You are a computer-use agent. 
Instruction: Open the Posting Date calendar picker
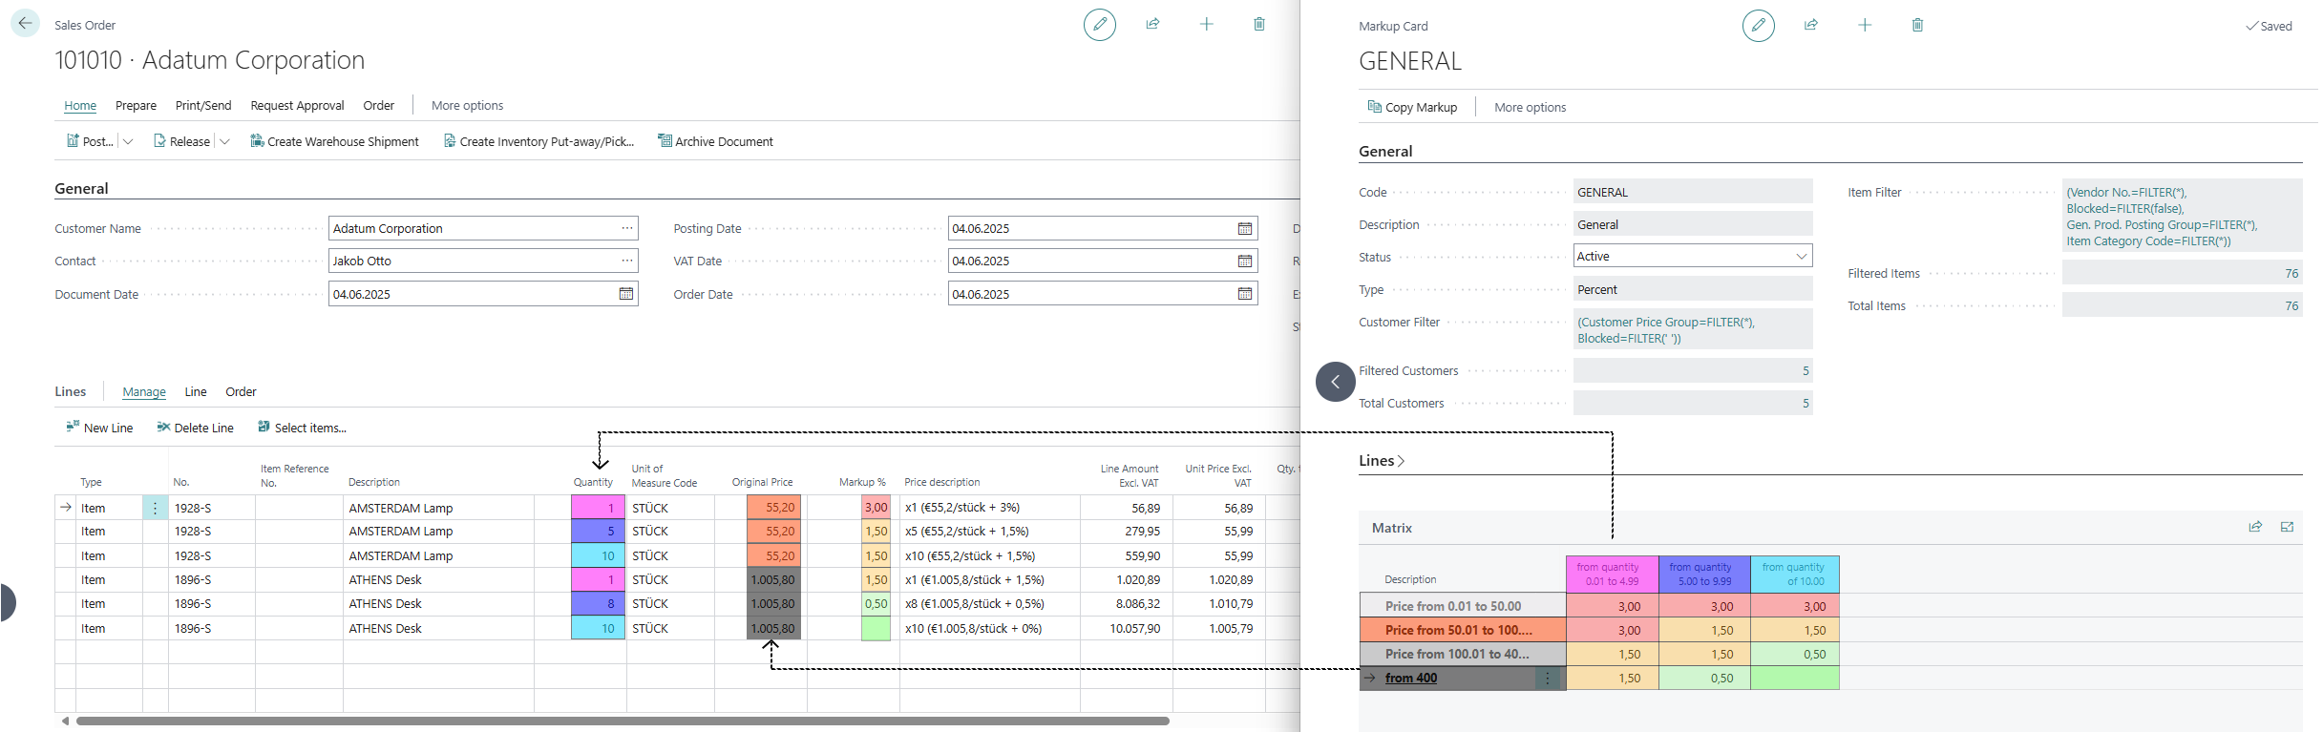[x=1244, y=229]
